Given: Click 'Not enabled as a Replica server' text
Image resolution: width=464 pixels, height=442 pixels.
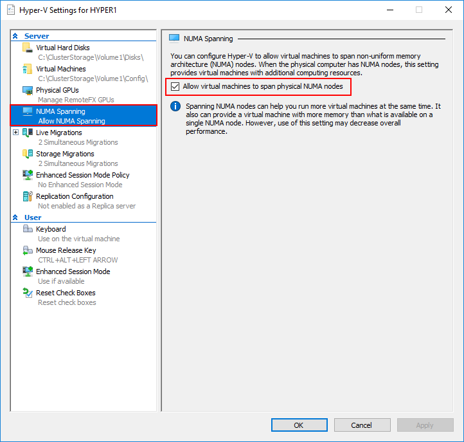Looking at the screenshot, I should click(87, 206).
